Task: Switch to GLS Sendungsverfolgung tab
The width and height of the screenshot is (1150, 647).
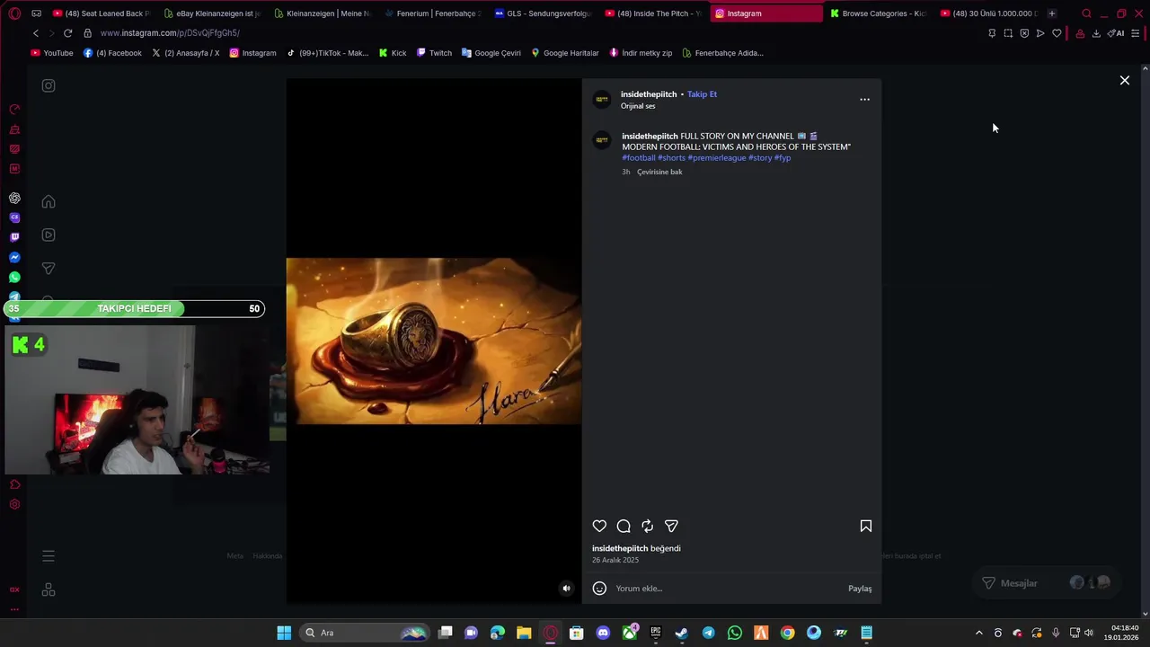Action: point(543,13)
